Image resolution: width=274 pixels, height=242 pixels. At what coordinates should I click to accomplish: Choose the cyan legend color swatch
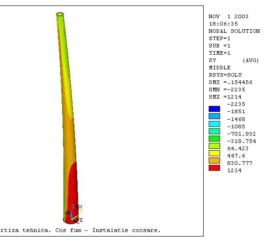coord(214,124)
